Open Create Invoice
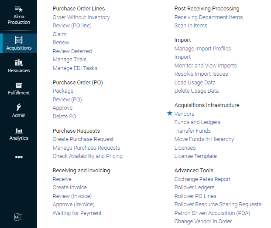Screen dimensions: 271x228 pyautogui.click(x=70, y=188)
